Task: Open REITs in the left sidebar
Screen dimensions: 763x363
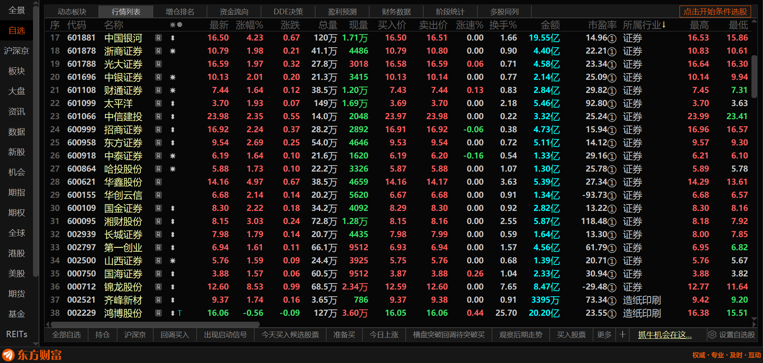Action: [17, 334]
